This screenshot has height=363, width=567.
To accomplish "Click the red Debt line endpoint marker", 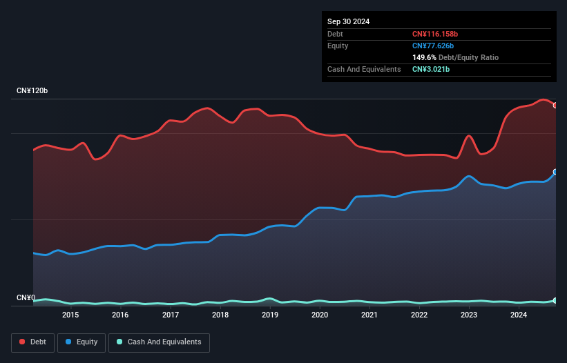I will point(555,105).
